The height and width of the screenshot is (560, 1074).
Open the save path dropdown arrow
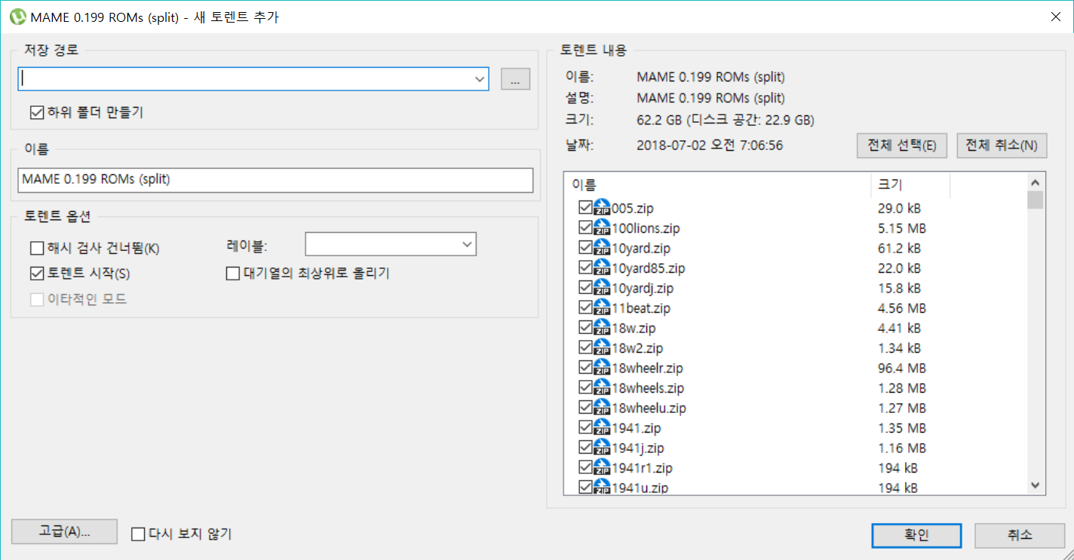tap(480, 78)
